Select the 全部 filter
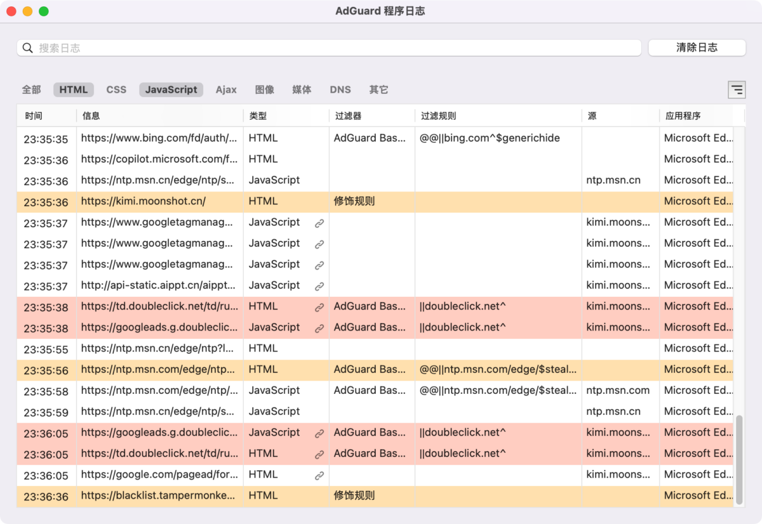 point(32,89)
